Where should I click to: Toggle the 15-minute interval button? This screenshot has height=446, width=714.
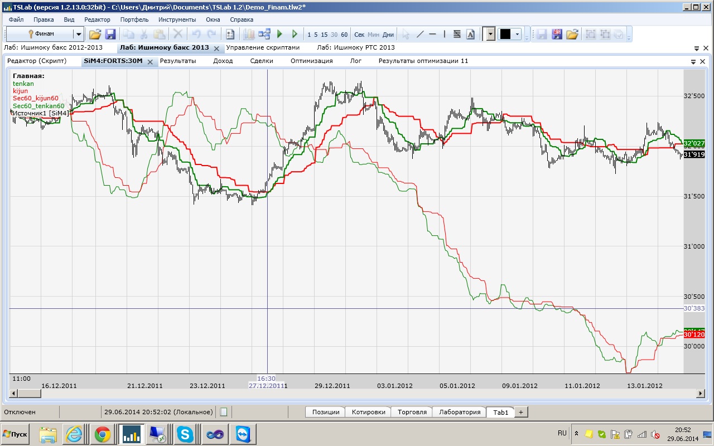coord(324,35)
